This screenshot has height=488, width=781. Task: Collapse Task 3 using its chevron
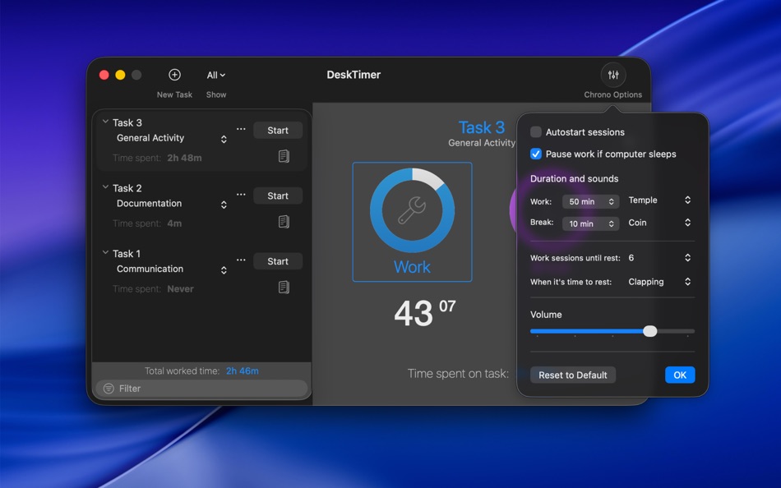click(x=105, y=122)
